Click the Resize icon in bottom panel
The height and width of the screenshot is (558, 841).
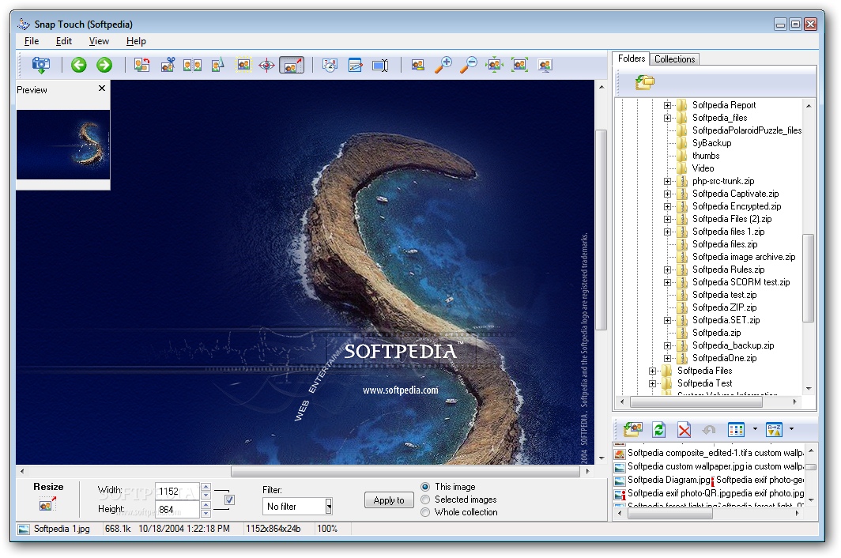point(47,503)
